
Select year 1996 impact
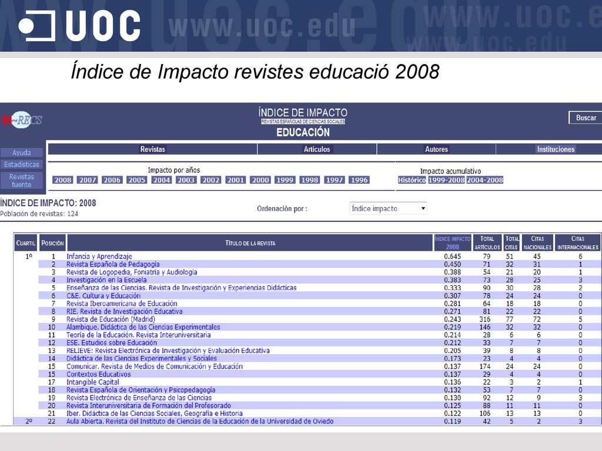coord(359,180)
